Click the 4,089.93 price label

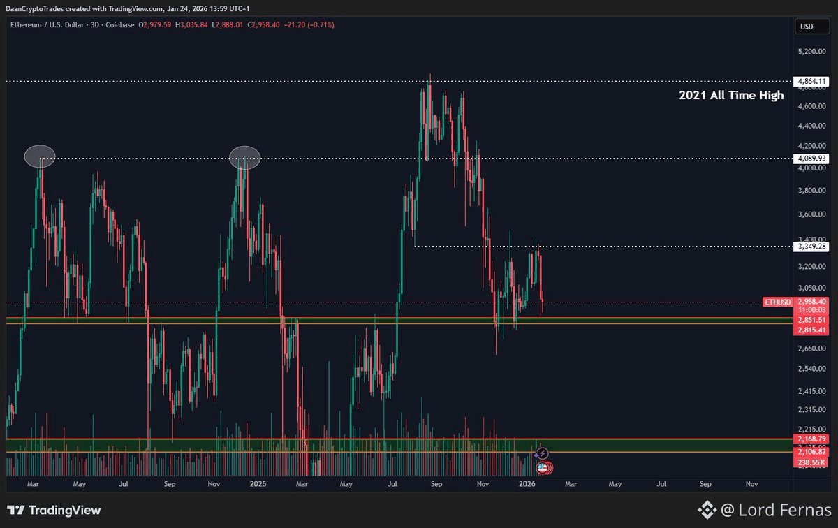tap(811, 159)
